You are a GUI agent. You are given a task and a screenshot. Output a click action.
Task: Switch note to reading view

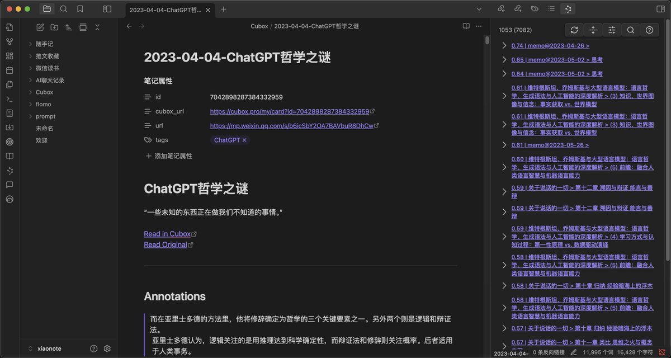466,26
